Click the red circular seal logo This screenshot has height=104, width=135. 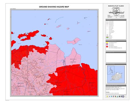[113, 96]
